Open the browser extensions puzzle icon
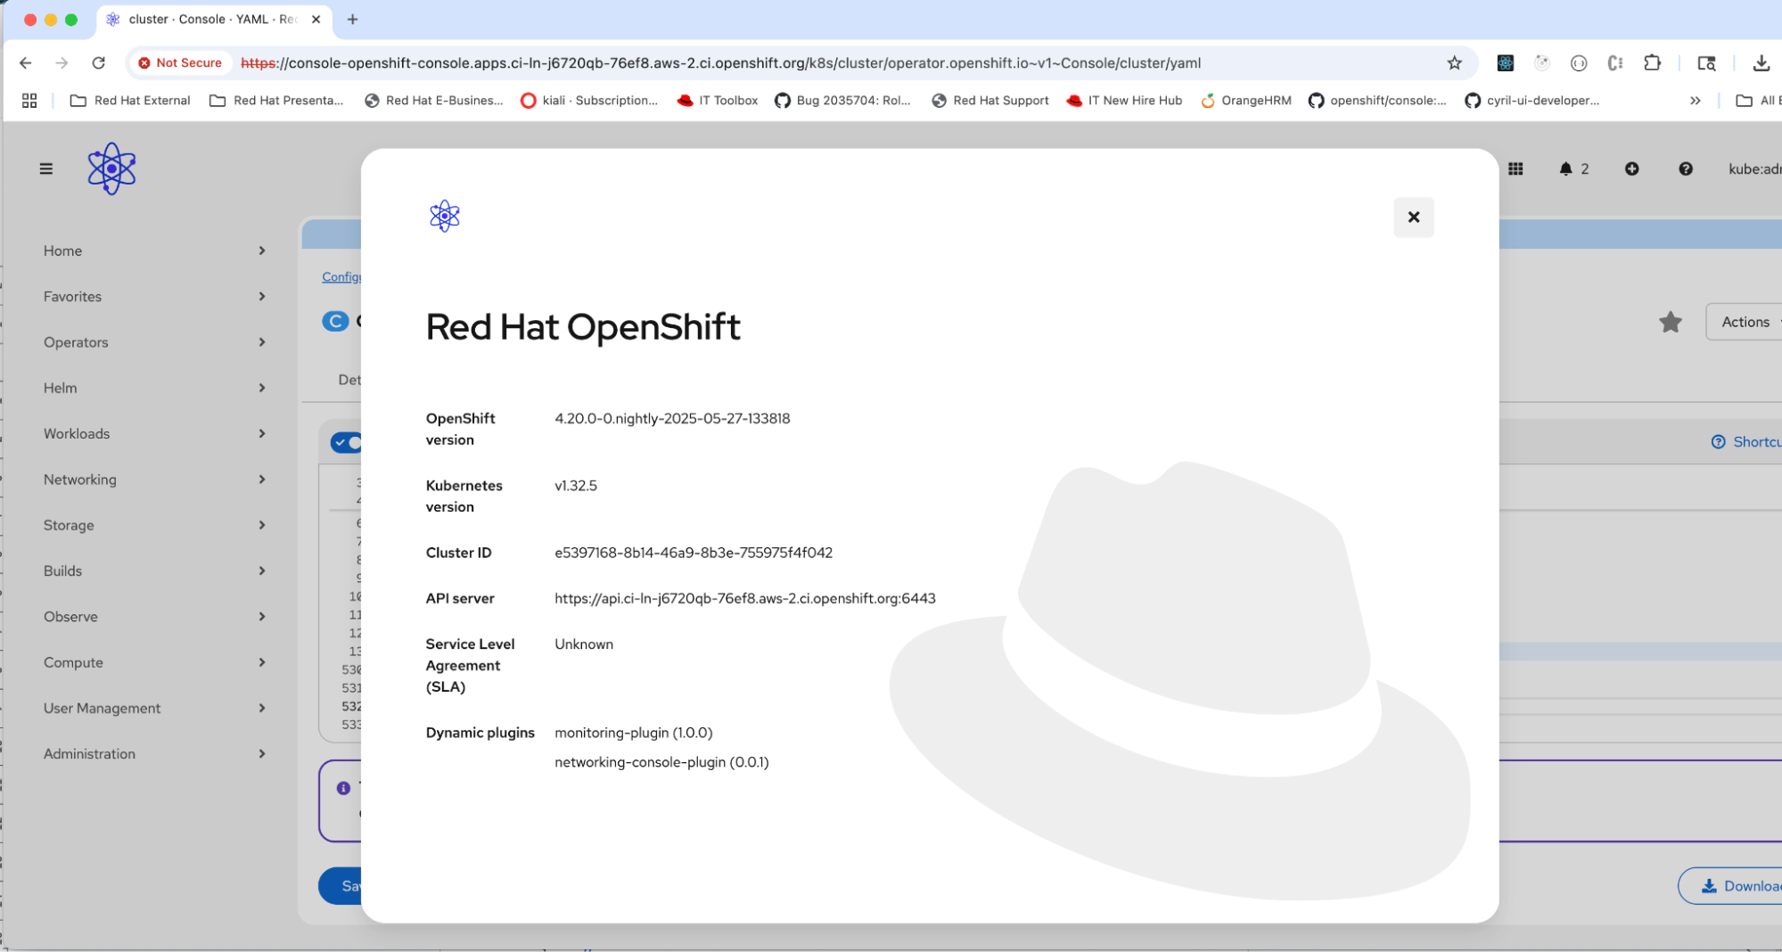Image resolution: width=1782 pixels, height=952 pixels. [x=1652, y=62]
